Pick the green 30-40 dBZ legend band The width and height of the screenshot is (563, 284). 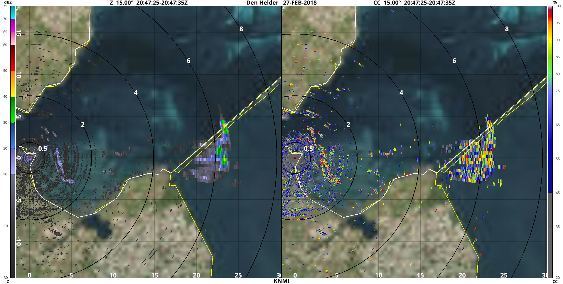pyautogui.click(x=13, y=110)
